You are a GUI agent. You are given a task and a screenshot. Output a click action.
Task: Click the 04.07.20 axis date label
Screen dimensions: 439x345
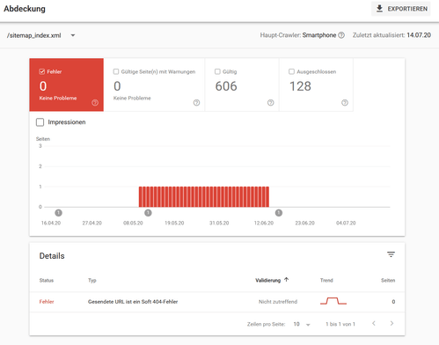tap(346, 223)
